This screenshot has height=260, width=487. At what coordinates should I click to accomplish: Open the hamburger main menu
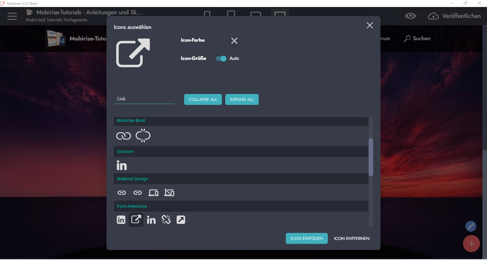click(x=12, y=16)
